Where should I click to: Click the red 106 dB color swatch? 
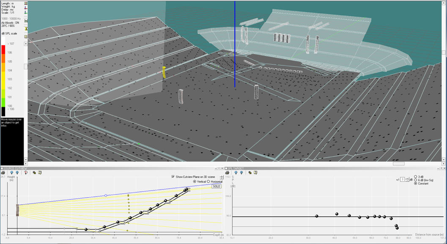tap(3, 49)
